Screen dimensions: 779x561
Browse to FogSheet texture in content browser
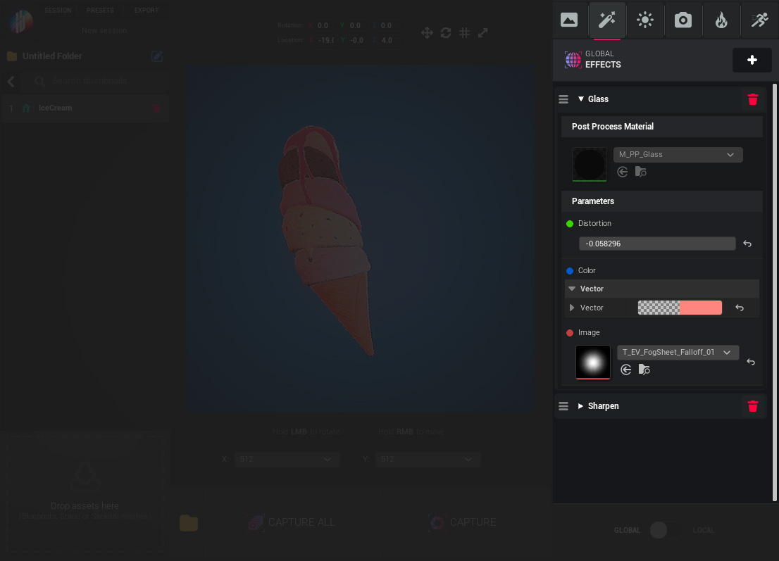[x=644, y=370]
